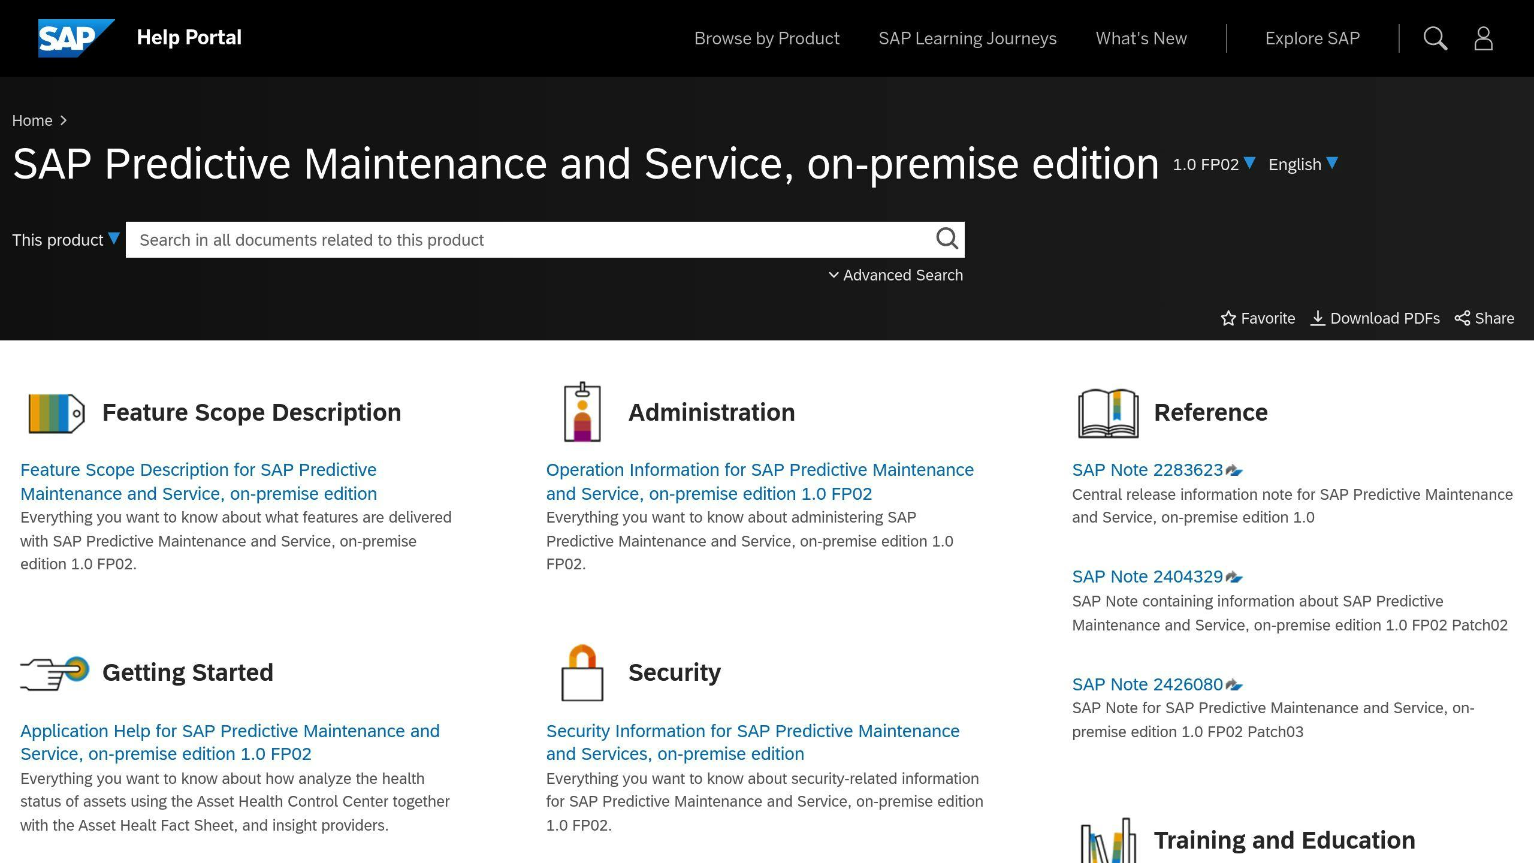Open Explore SAP menu
This screenshot has height=863, width=1534.
(1312, 38)
